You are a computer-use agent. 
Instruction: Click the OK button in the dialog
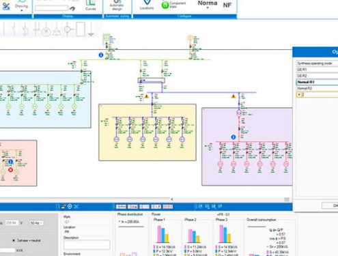(x=330, y=205)
